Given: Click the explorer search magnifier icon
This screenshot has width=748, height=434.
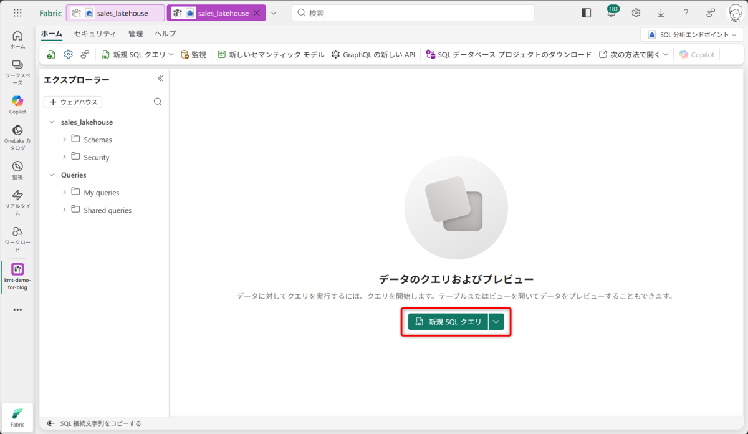Looking at the screenshot, I should (158, 102).
